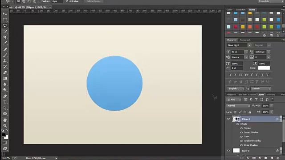
Task: Select the Healing Brush tool
Action: [5, 49]
